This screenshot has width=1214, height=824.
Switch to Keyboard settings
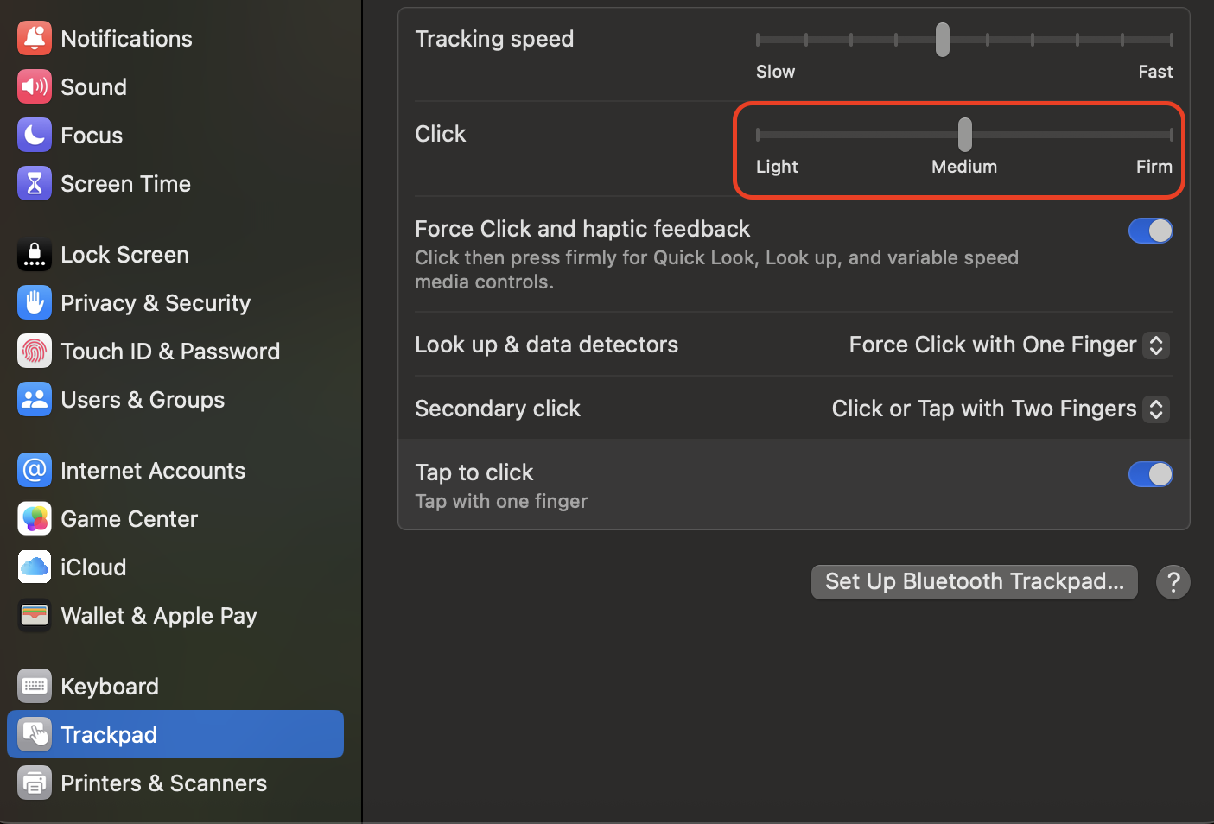109,686
